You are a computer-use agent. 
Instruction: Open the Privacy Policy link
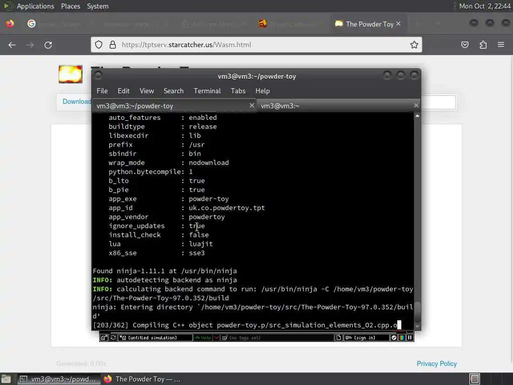pyautogui.click(x=436, y=364)
